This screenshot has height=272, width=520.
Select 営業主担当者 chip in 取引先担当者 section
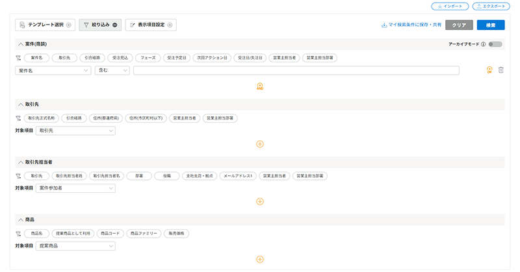point(274,176)
